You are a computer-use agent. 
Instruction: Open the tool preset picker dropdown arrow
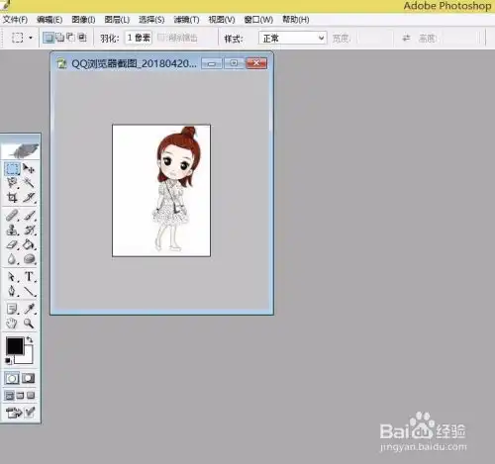(x=31, y=38)
